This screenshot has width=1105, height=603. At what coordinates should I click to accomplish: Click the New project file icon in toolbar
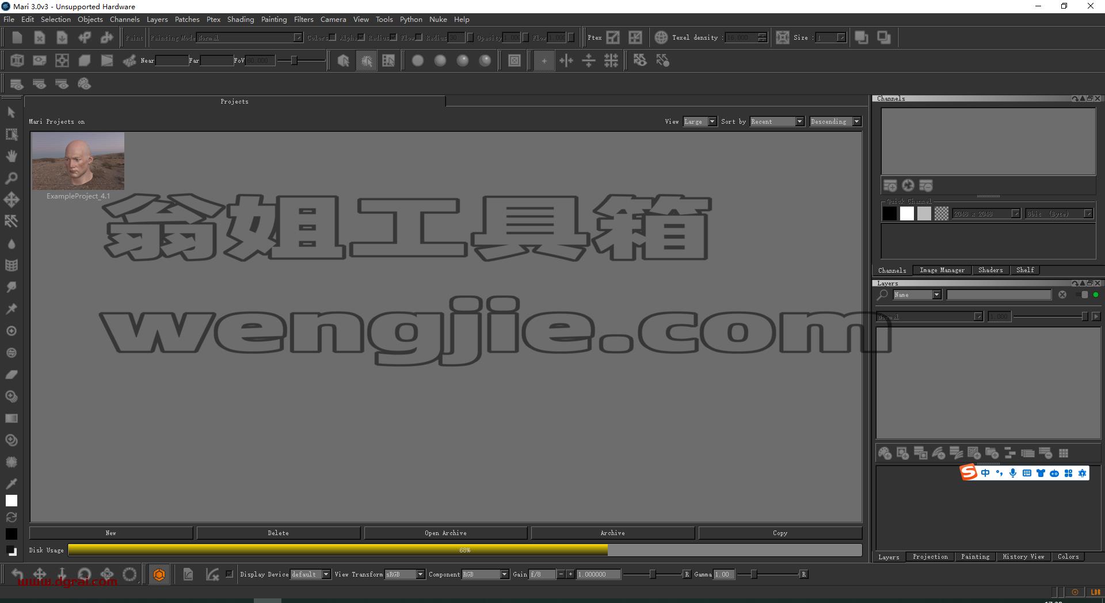click(17, 37)
